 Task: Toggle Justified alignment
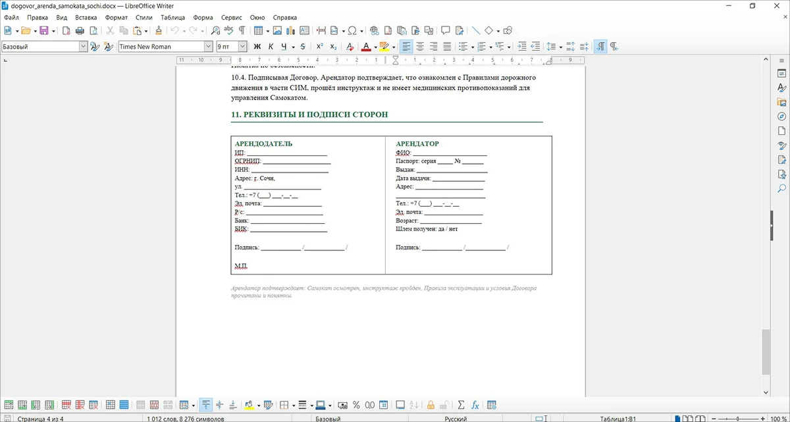pos(447,47)
